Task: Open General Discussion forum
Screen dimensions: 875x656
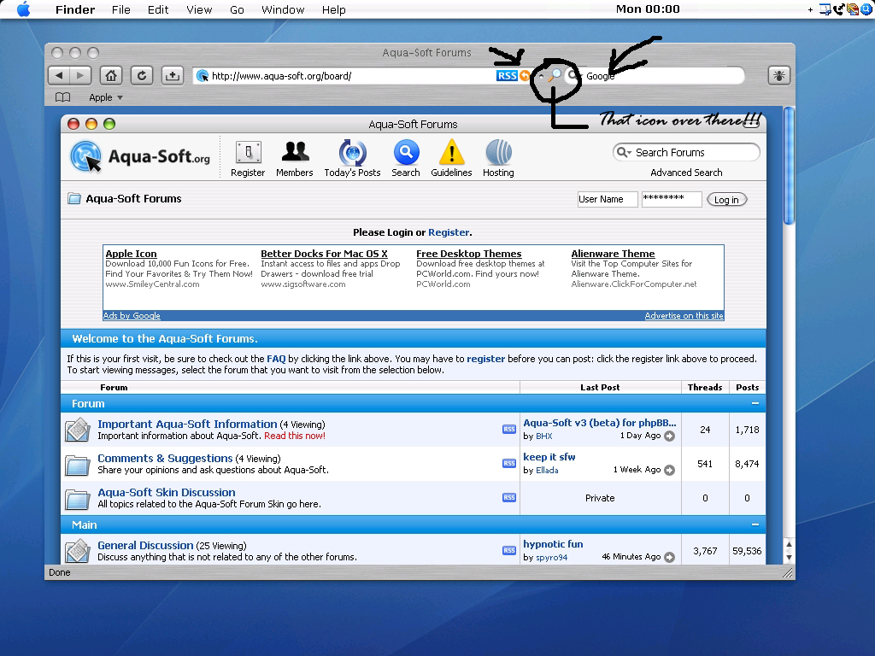Action: click(x=145, y=545)
